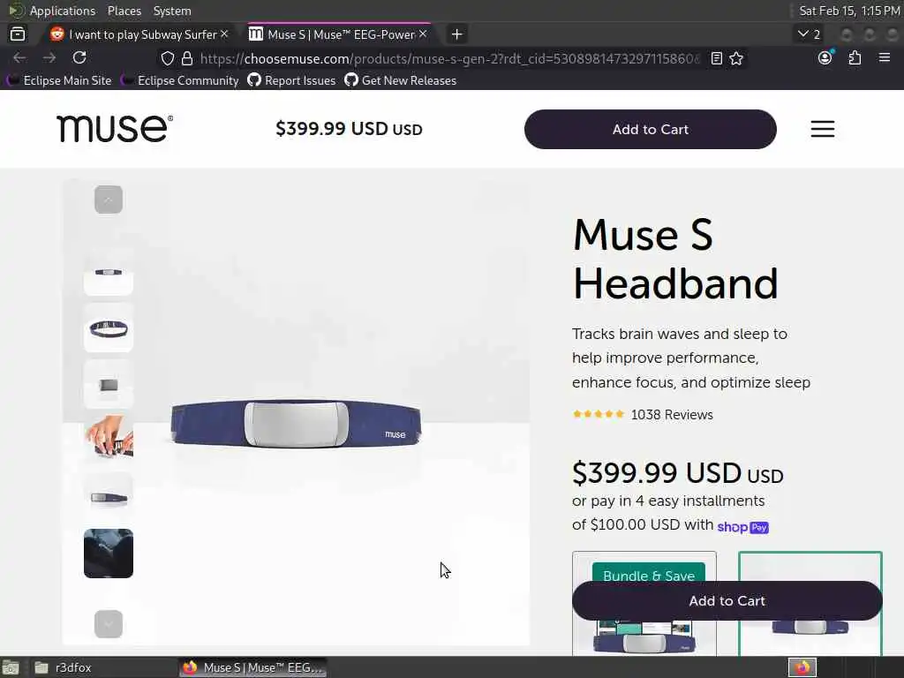Close the Muse S tab
This screenshot has height=678, width=904.
[x=423, y=34]
